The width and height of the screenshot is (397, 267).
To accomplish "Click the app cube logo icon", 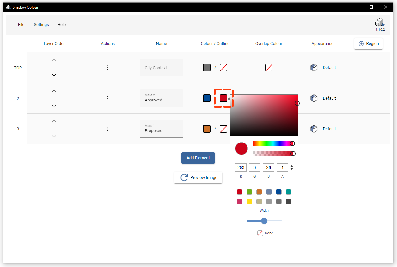I will pyautogui.click(x=379, y=22).
